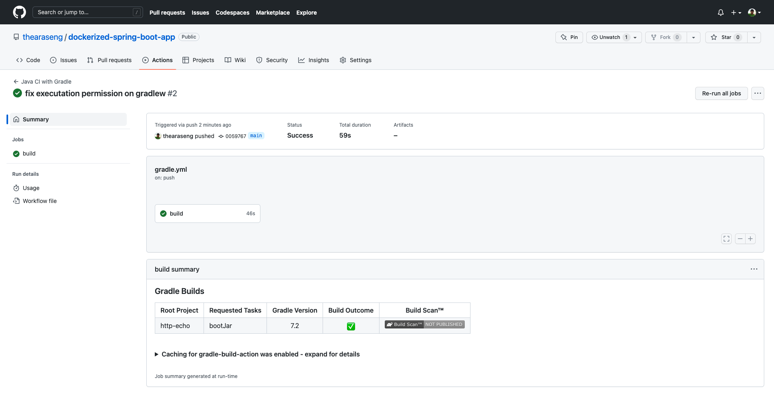Open the notifications bell

pos(721,13)
